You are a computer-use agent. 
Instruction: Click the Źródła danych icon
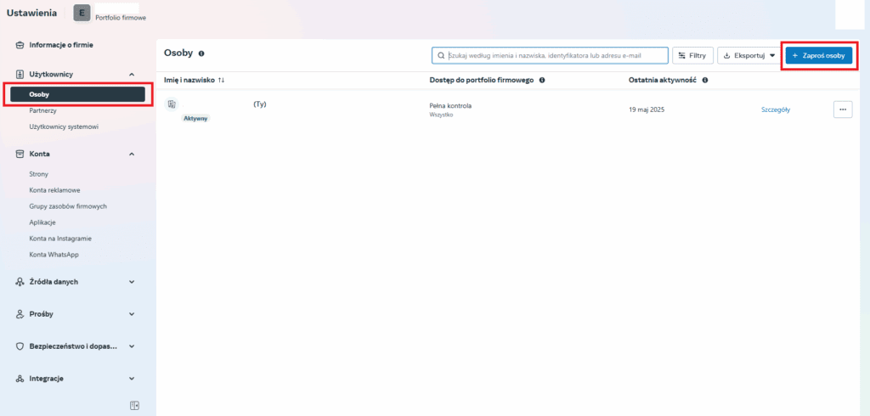click(20, 282)
